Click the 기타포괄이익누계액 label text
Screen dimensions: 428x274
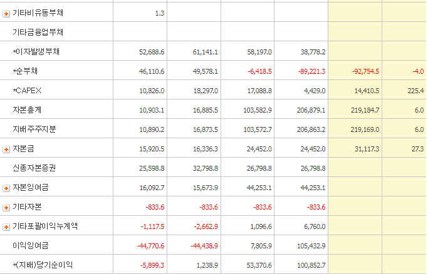tap(45, 226)
